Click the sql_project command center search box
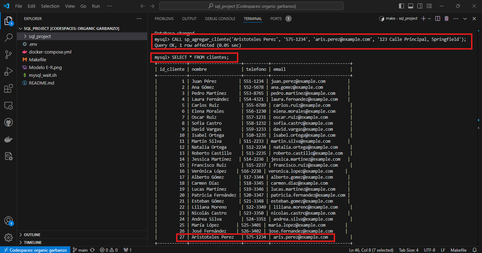This screenshot has width=482, height=253. point(251,6)
